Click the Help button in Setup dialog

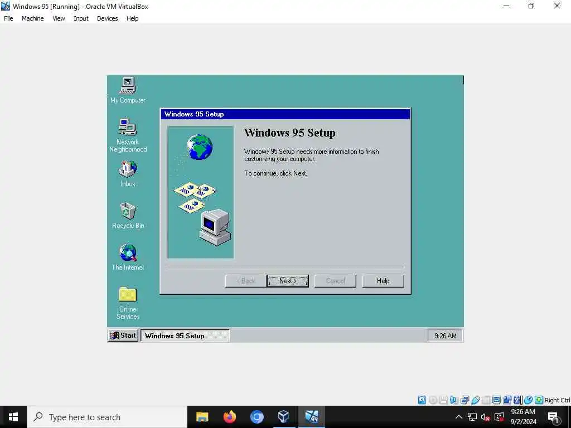(x=383, y=281)
